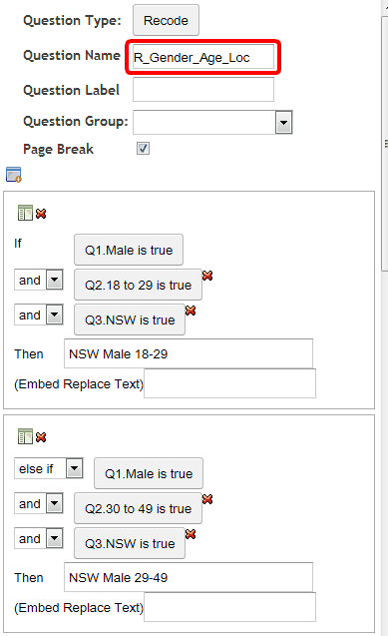
Task: Open the 'and' dropdown before Q3.NSW in the else if block
Action: coord(54,538)
